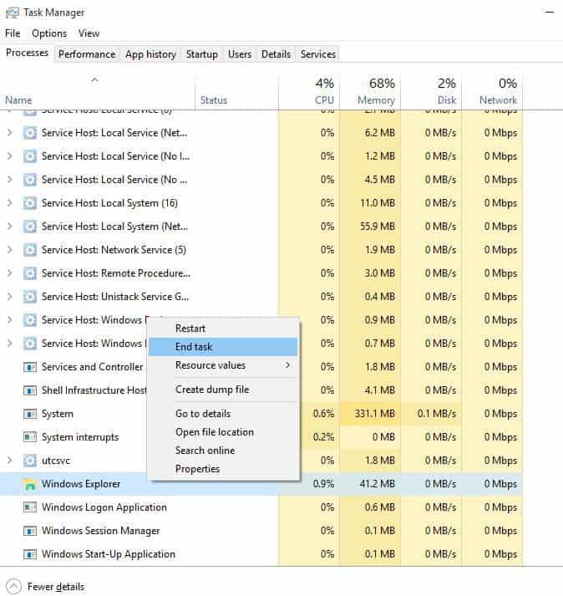This screenshot has width=563, height=596.
Task: Choose Search online
Action: pyautogui.click(x=223, y=451)
